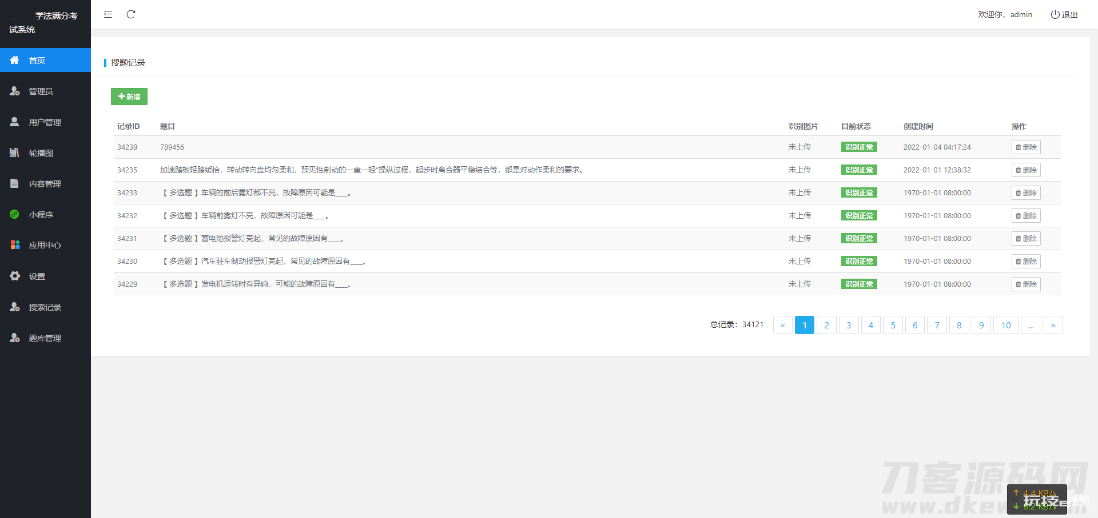The height and width of the screenshot is (518, 1098).
Task: Delete record 34231
Action: [x=1026, y=238]
